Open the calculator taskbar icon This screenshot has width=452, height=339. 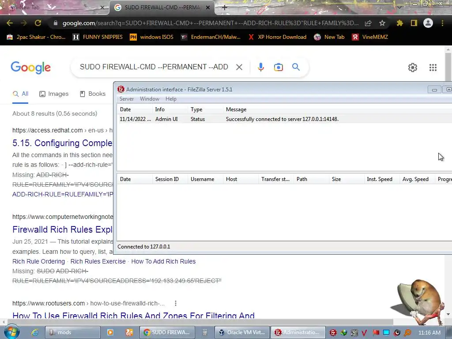click(x=205, y=332)
